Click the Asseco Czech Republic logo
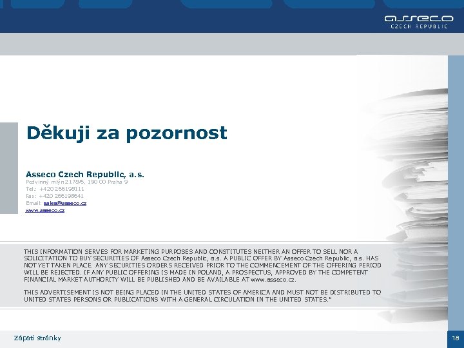Screen dimensions: 464x348 419,22
